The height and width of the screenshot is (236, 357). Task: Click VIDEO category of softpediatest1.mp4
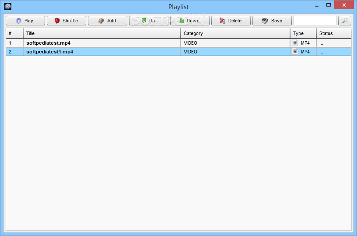[190, 52]
